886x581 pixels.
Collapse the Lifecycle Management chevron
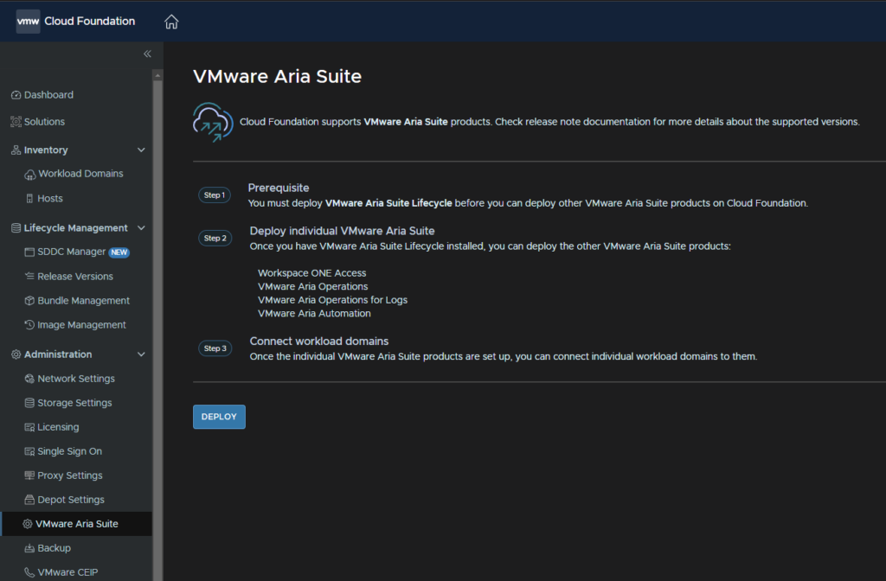141,228
